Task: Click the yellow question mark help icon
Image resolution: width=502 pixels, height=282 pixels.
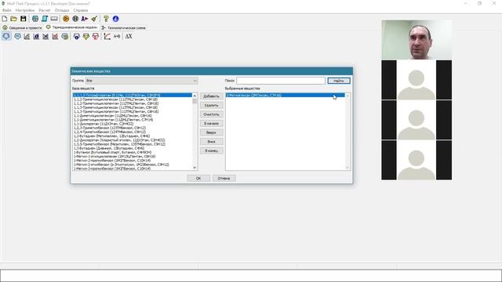Action: 106,19
